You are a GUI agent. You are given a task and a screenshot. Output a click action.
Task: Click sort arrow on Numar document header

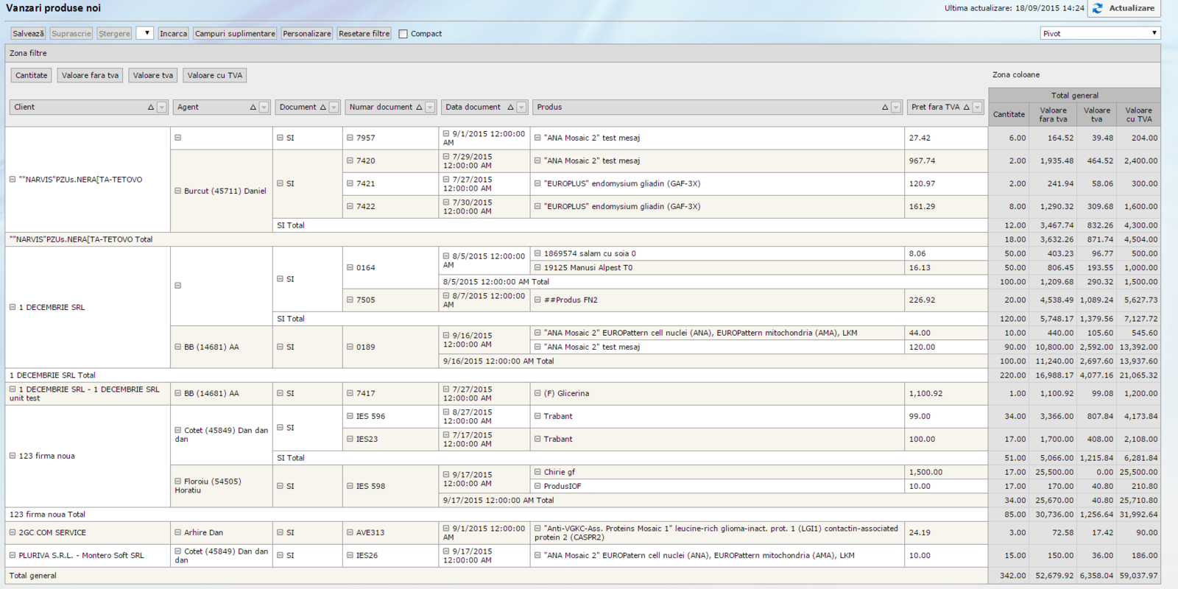(420, 107)
